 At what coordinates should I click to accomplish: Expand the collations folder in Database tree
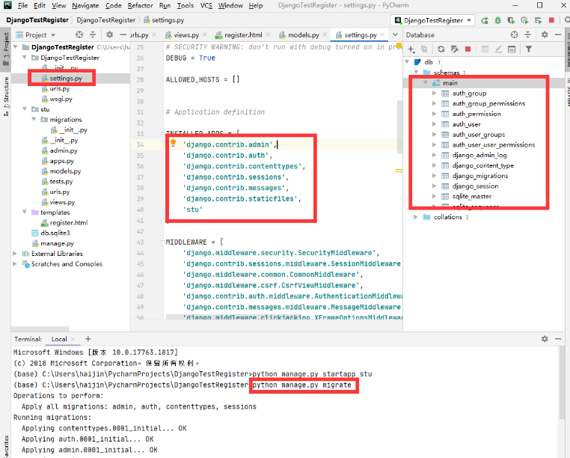(417, 217)
